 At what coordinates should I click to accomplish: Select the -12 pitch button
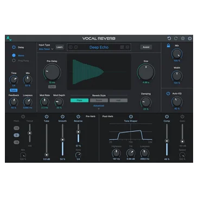16,142
